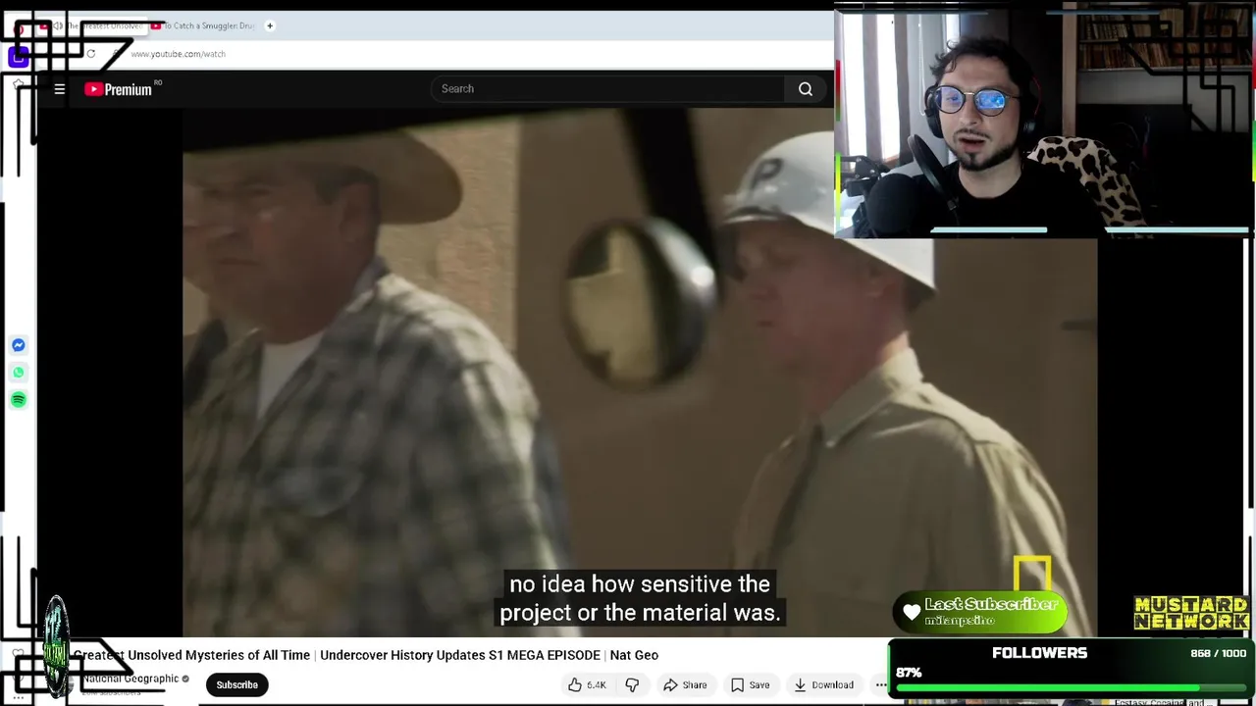Screen dimensions: 1256x706
Task: Save the video to a playlist
Action: click(750, 684)
